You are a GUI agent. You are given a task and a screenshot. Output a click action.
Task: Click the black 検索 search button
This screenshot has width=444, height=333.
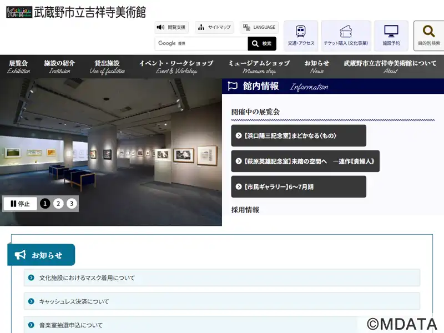click(x=262, y=43)
